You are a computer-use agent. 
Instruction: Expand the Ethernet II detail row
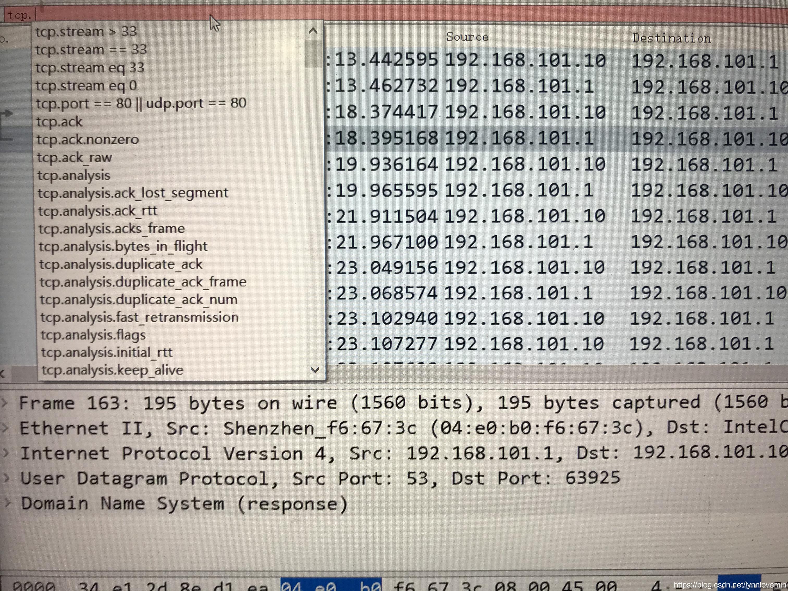(5, 428)
